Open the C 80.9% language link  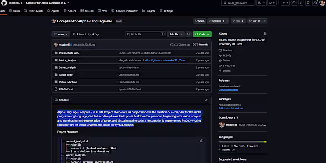(x=225, y=146)
